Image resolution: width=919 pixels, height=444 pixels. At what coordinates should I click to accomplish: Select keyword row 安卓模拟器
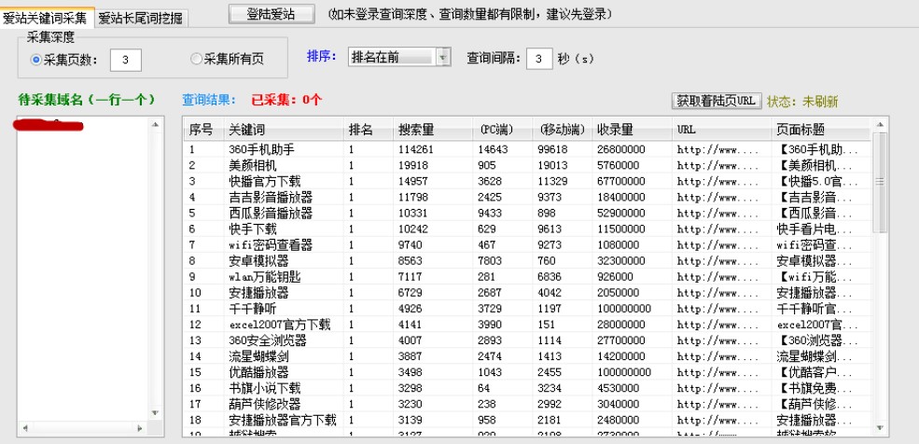point(527,260)
